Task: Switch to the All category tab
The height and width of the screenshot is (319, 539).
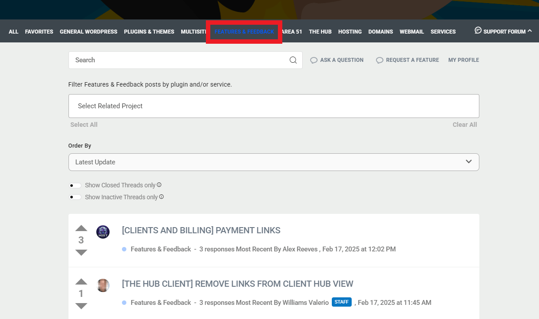Action: [x=14, y=32]
